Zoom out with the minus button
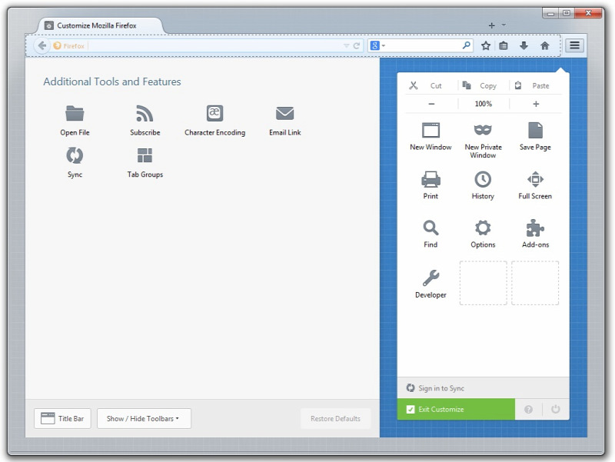 pyautogui.click(x=431, y=104)
